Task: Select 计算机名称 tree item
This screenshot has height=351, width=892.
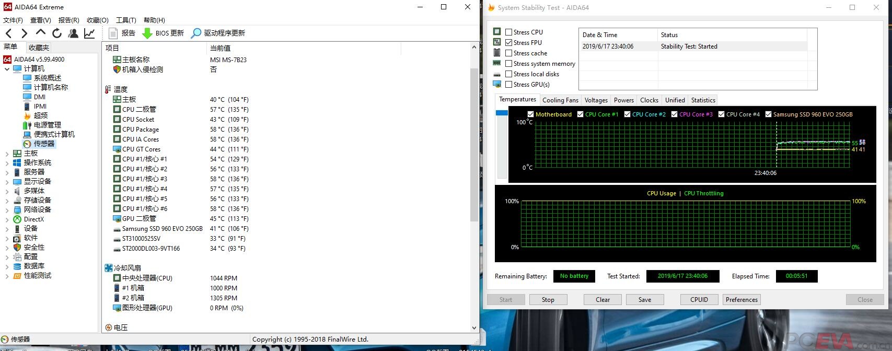Action: click(51, 87)
